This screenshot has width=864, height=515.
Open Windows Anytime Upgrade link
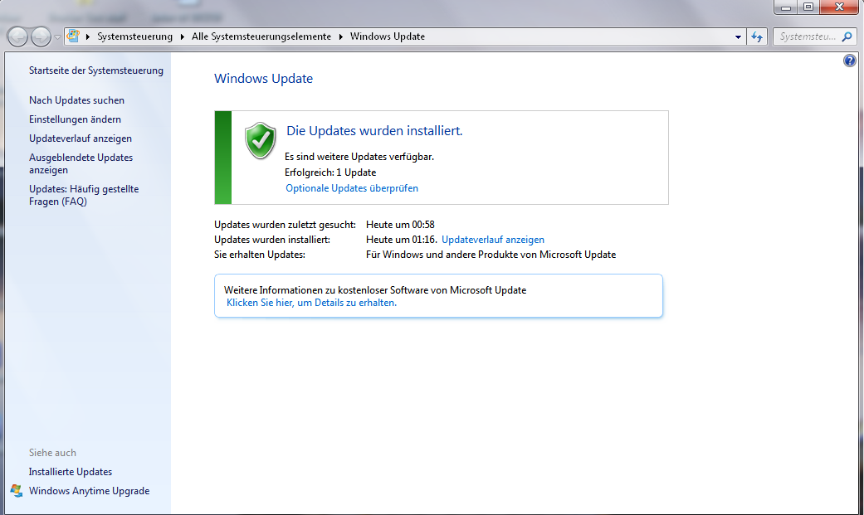coord(90,491)
